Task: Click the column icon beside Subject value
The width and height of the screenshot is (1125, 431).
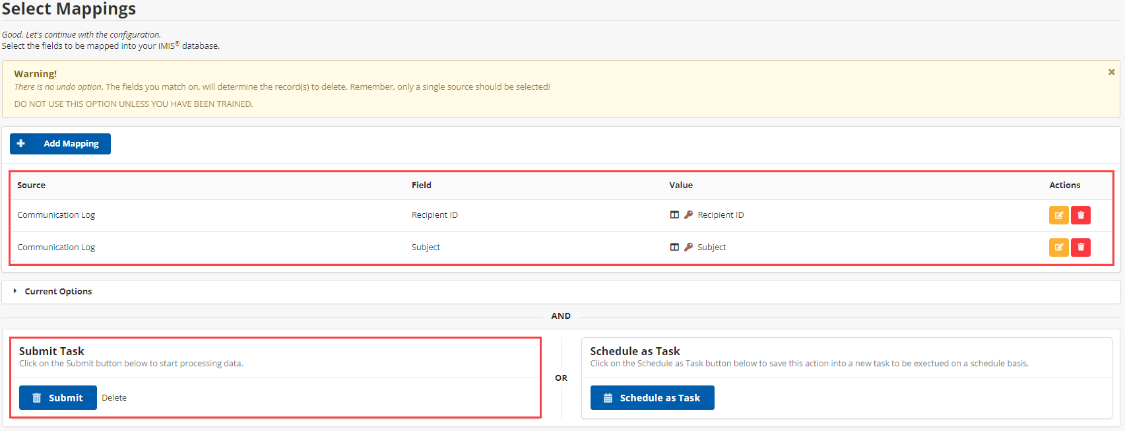Action: click(674, 248)
